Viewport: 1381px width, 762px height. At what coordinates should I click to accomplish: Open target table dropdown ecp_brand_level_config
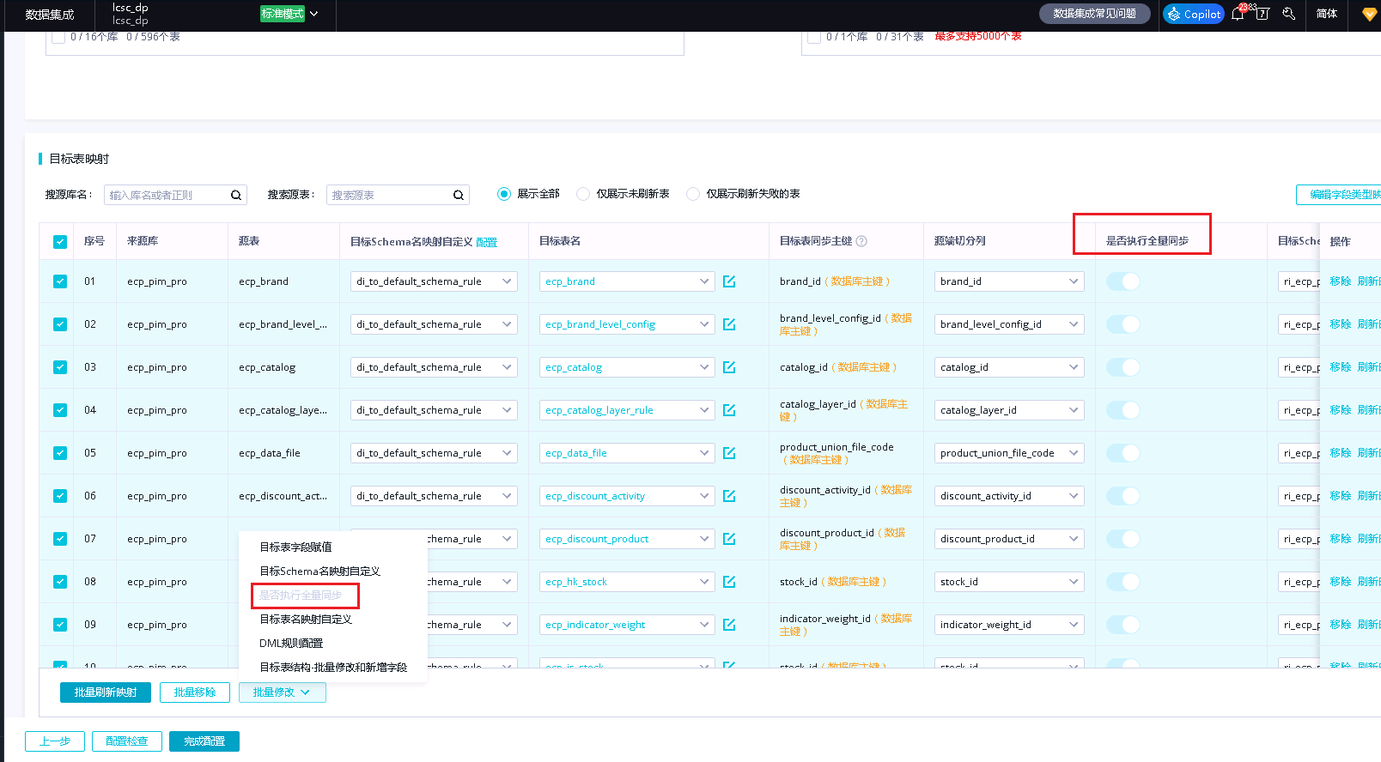point(627,324)
